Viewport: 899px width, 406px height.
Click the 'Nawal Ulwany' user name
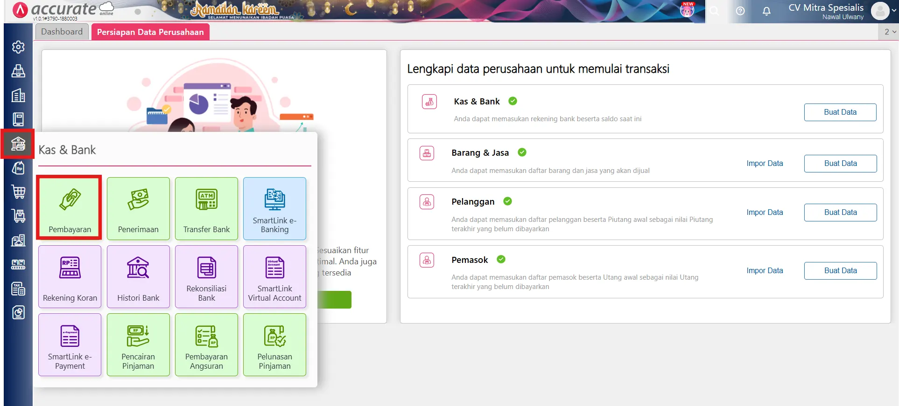pos(843,17)
